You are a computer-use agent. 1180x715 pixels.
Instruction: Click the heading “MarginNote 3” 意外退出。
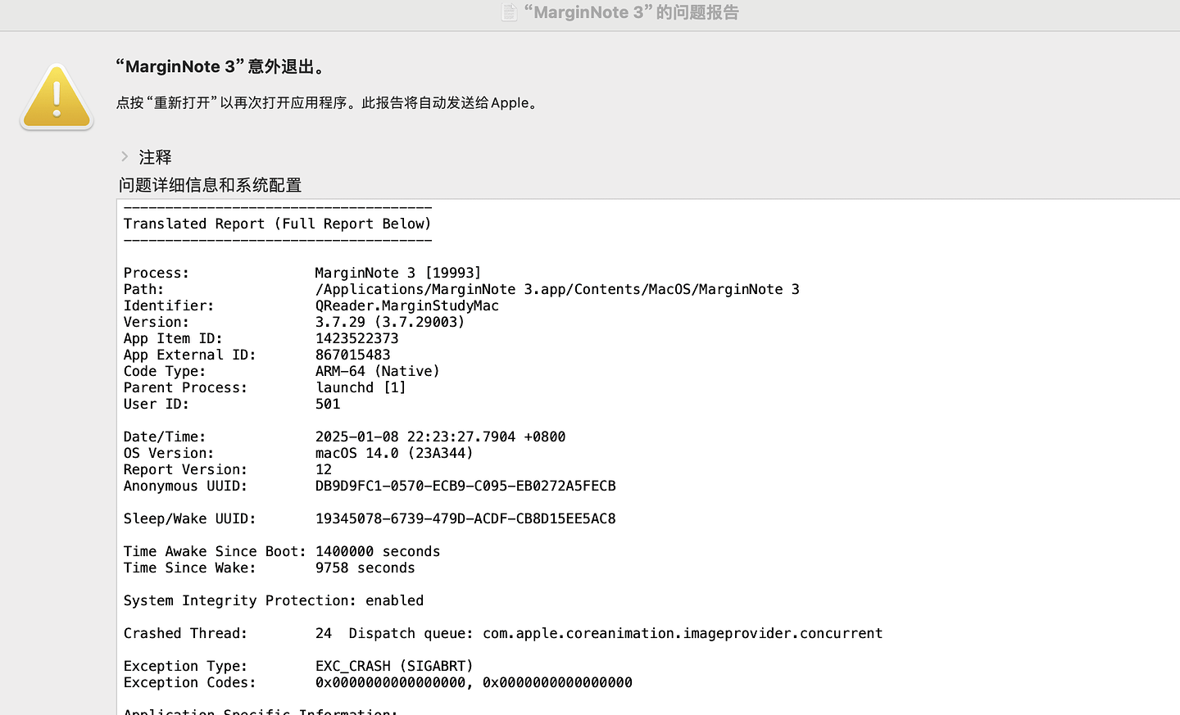tap(223, 66)
